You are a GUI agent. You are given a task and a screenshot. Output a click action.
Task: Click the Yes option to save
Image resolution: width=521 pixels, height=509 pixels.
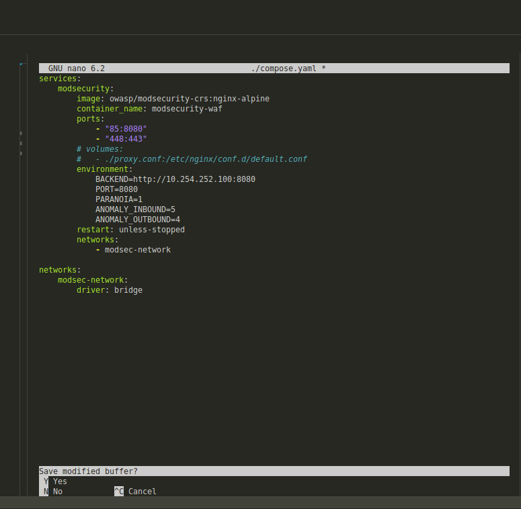point(60,481)
